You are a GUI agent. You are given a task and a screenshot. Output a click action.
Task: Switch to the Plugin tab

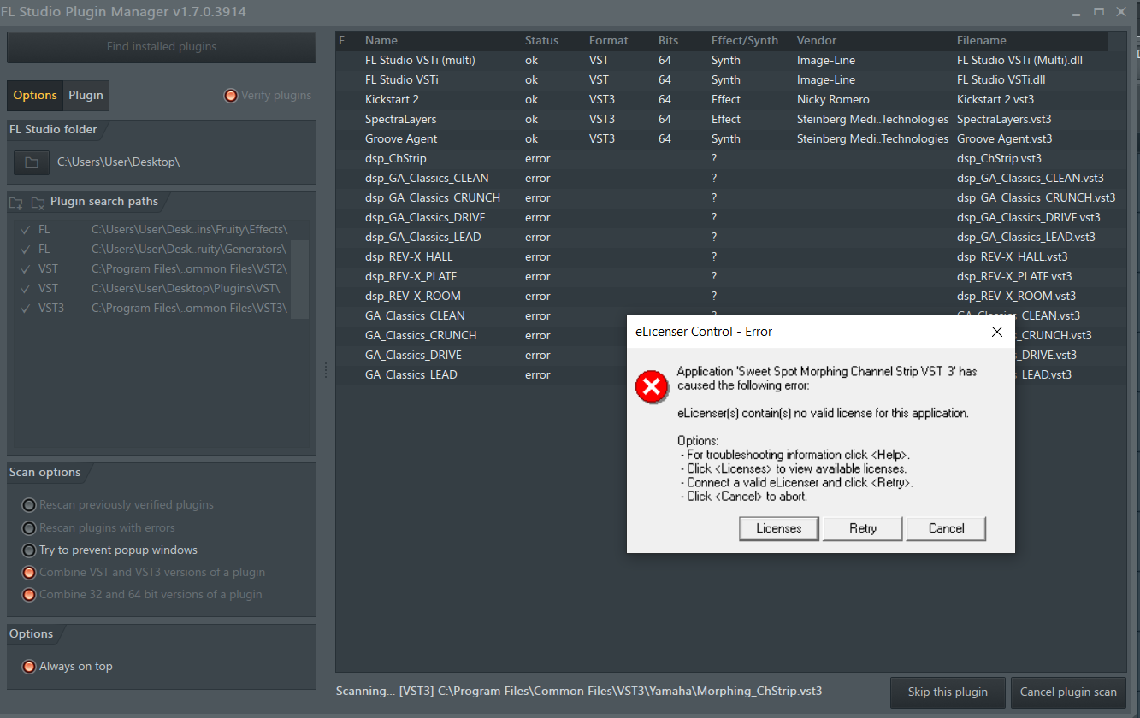pos(86,96)
